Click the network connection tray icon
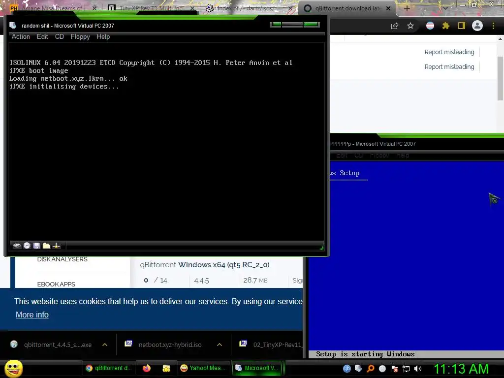504x378 pixels. point(406,369)
